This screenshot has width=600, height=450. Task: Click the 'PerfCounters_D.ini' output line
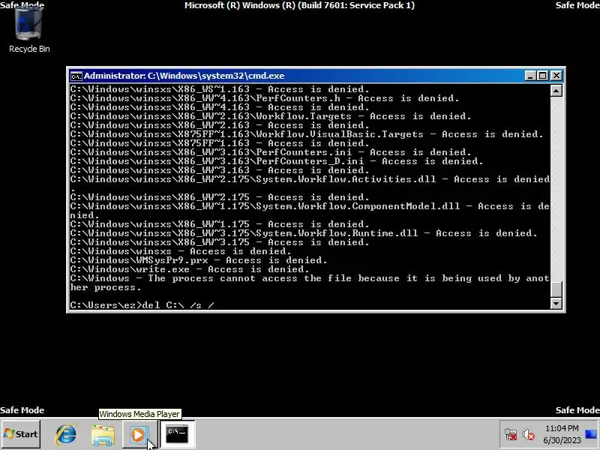[x=277, y=161]
